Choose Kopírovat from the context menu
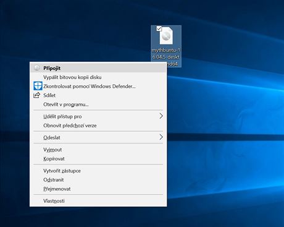The width and height of the screenshot is (284, 227). pyautogui.click(x=98, y=158)
